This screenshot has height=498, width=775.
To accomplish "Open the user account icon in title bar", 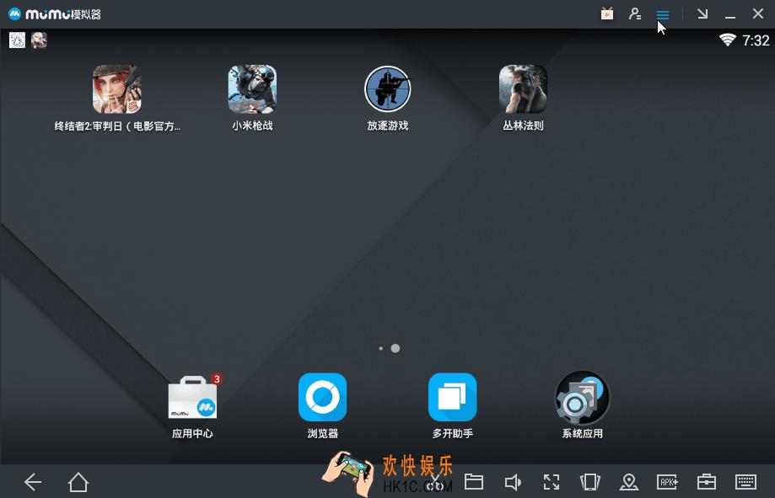I will pos(635,13).
